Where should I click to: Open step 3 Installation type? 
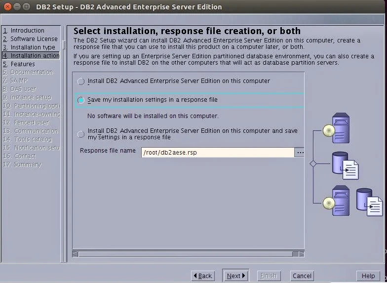(29, 47)
